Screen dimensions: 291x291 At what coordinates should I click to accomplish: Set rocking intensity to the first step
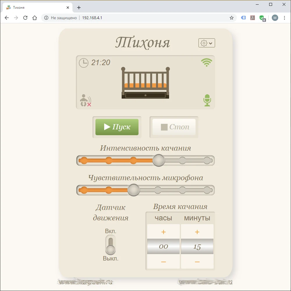click(x=84, y=160)
